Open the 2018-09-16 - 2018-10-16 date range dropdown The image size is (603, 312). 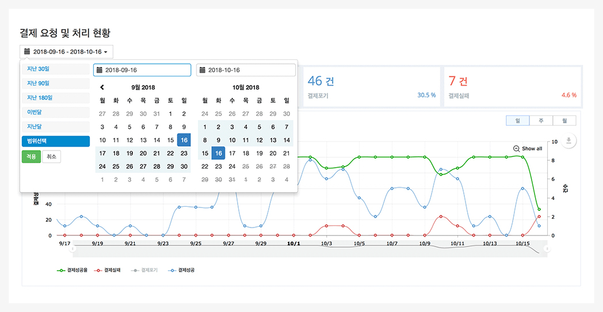pyautogui.click(x=66, y=52)
